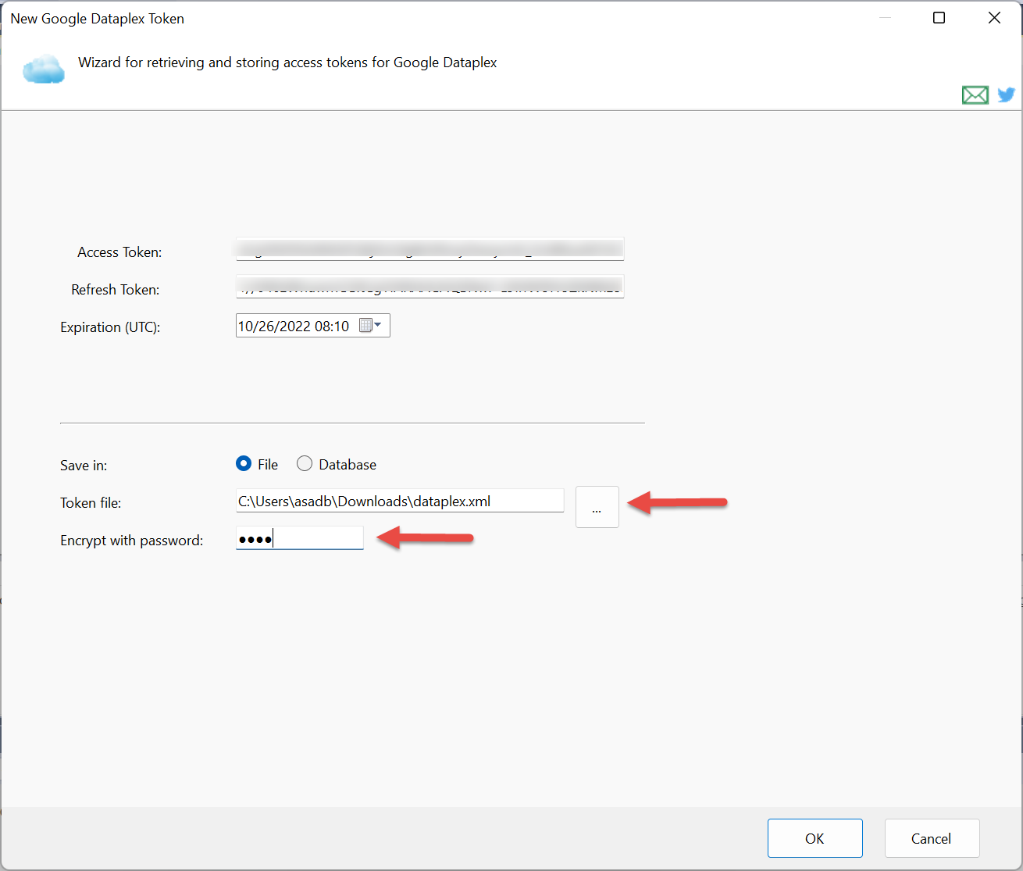The height and width of the screenshot is (871, 1023).
Task: Open the Twitter bird icon link
Action: [x=1007, y=95]
